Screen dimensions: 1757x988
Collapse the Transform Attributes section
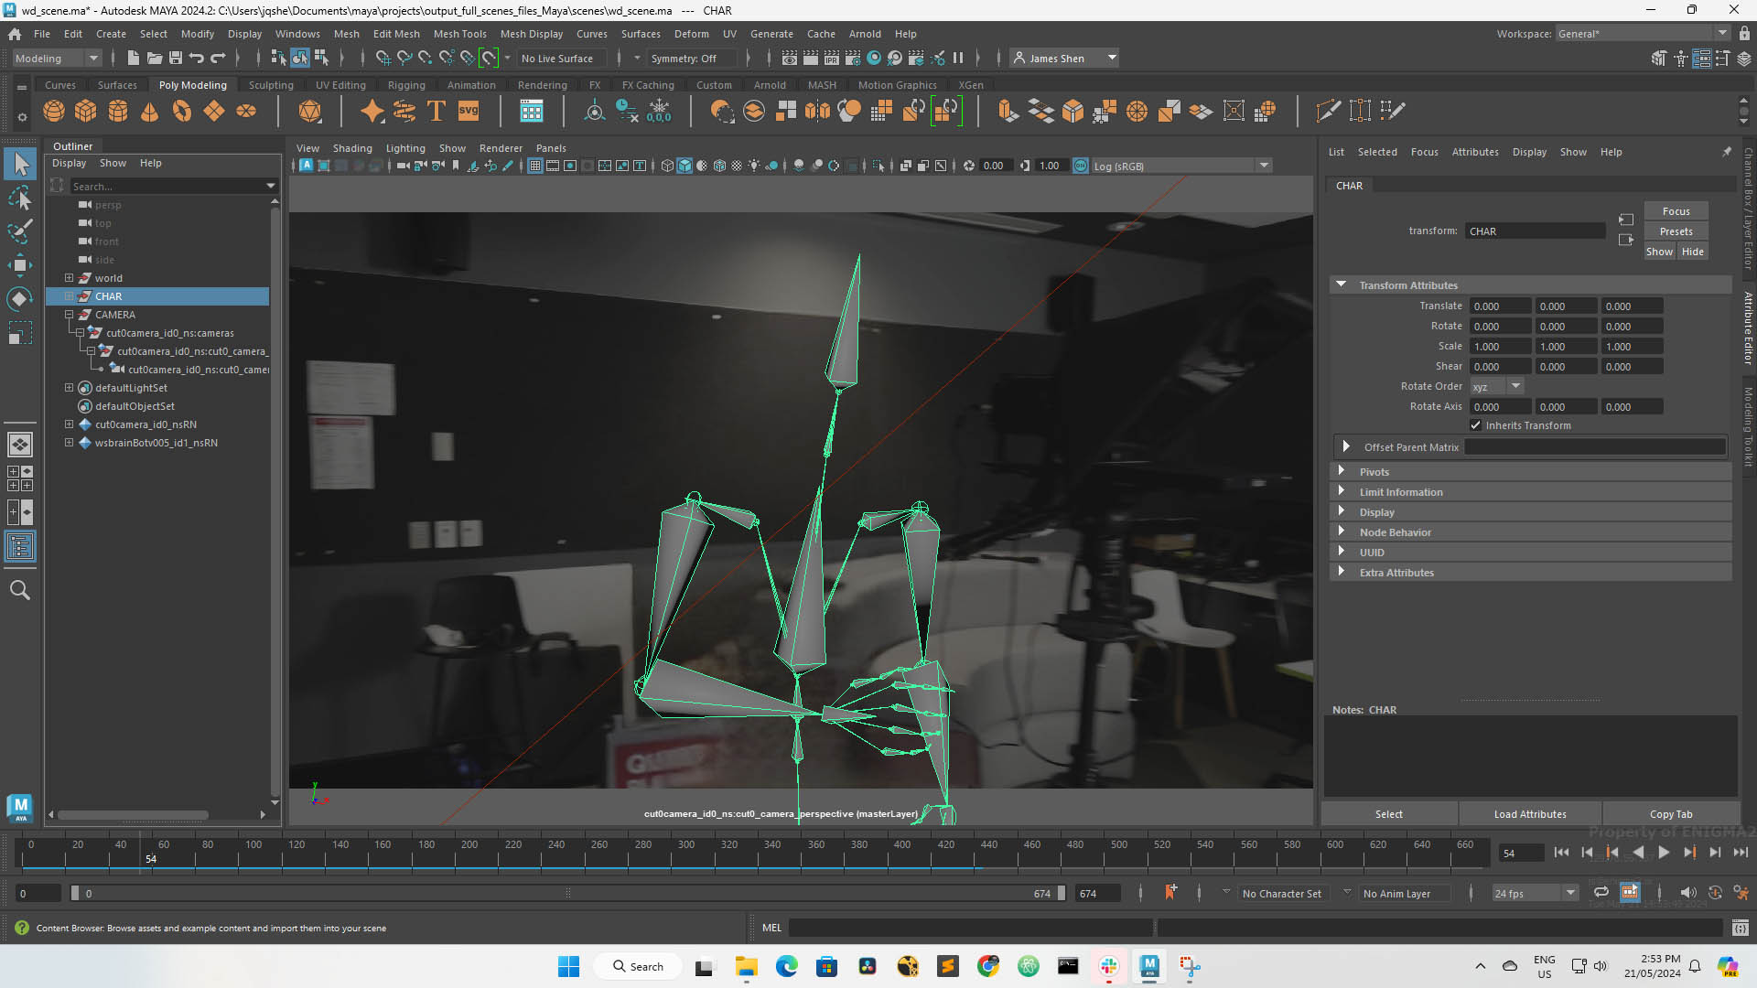pos(1342,285)
